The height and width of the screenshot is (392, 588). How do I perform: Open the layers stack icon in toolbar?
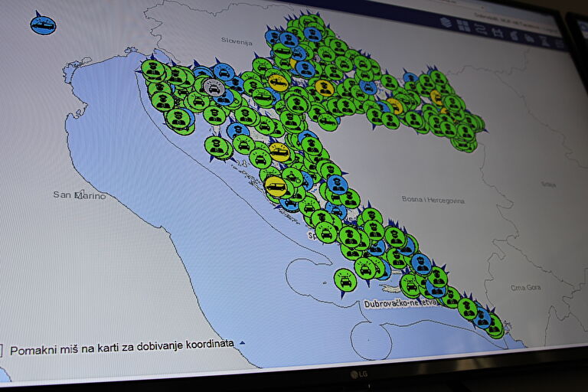pyautogui.click(x=446, y=22)
